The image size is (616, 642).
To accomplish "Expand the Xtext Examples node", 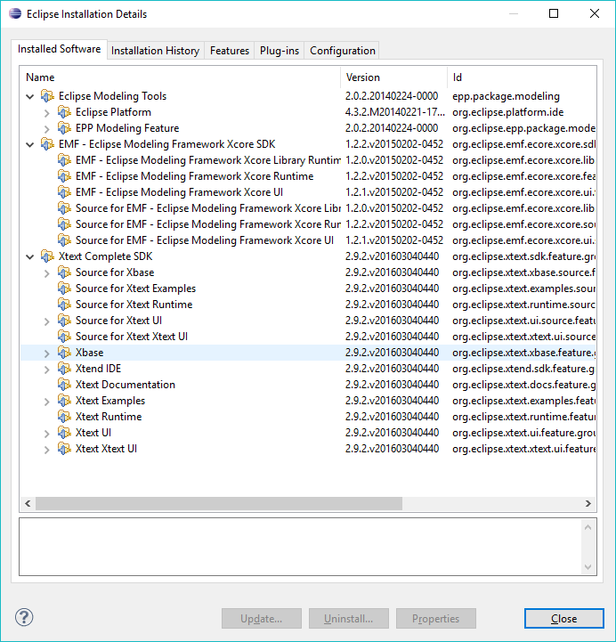I will pyautogui.click(x=46, y=402).
